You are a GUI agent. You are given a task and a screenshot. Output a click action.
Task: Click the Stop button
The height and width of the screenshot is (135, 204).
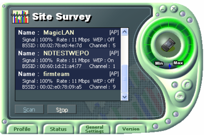tap(62, 110)
